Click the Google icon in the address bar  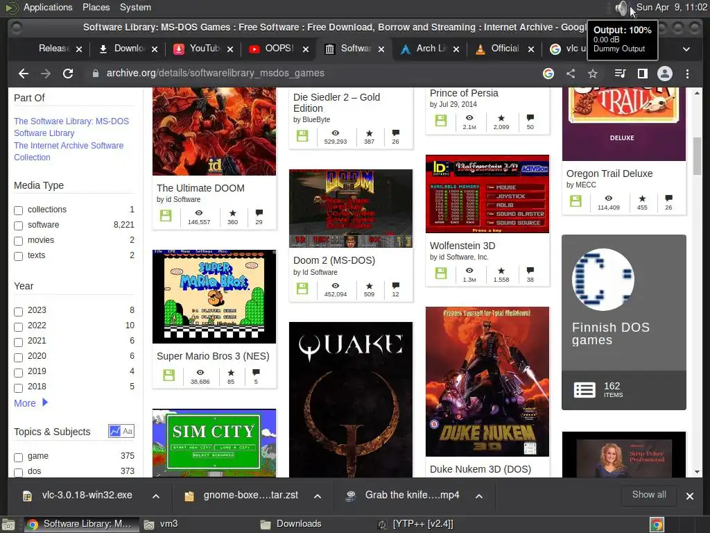click(x=548, y=74)
